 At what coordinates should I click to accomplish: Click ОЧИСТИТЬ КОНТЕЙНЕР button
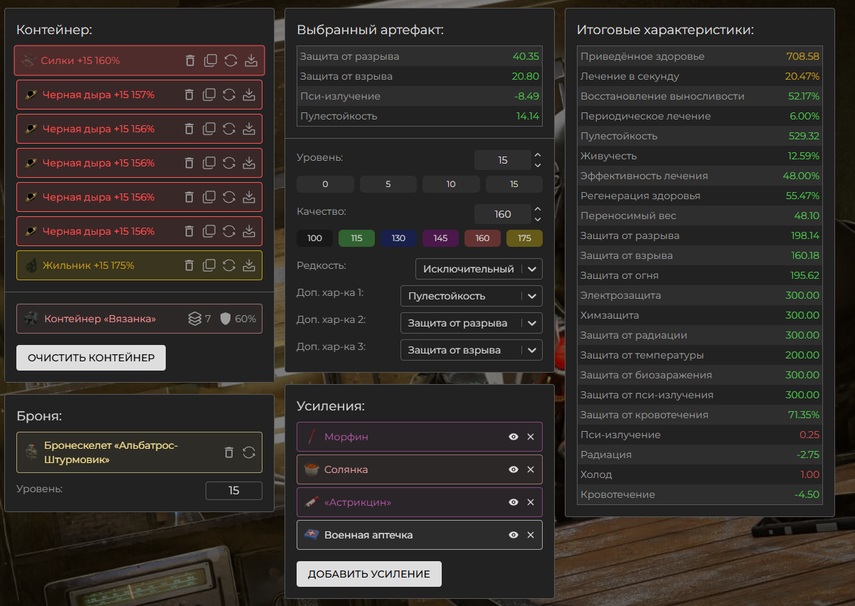[x=91, y=358]
